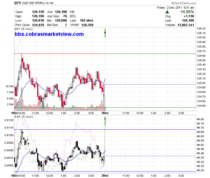Click the SPY ticker symbol heading

point(17,3)
